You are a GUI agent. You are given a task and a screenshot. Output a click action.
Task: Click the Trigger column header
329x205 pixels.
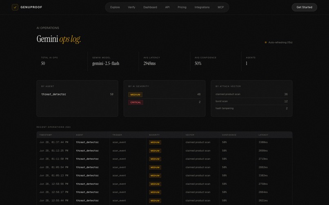[x=117, y=135]
